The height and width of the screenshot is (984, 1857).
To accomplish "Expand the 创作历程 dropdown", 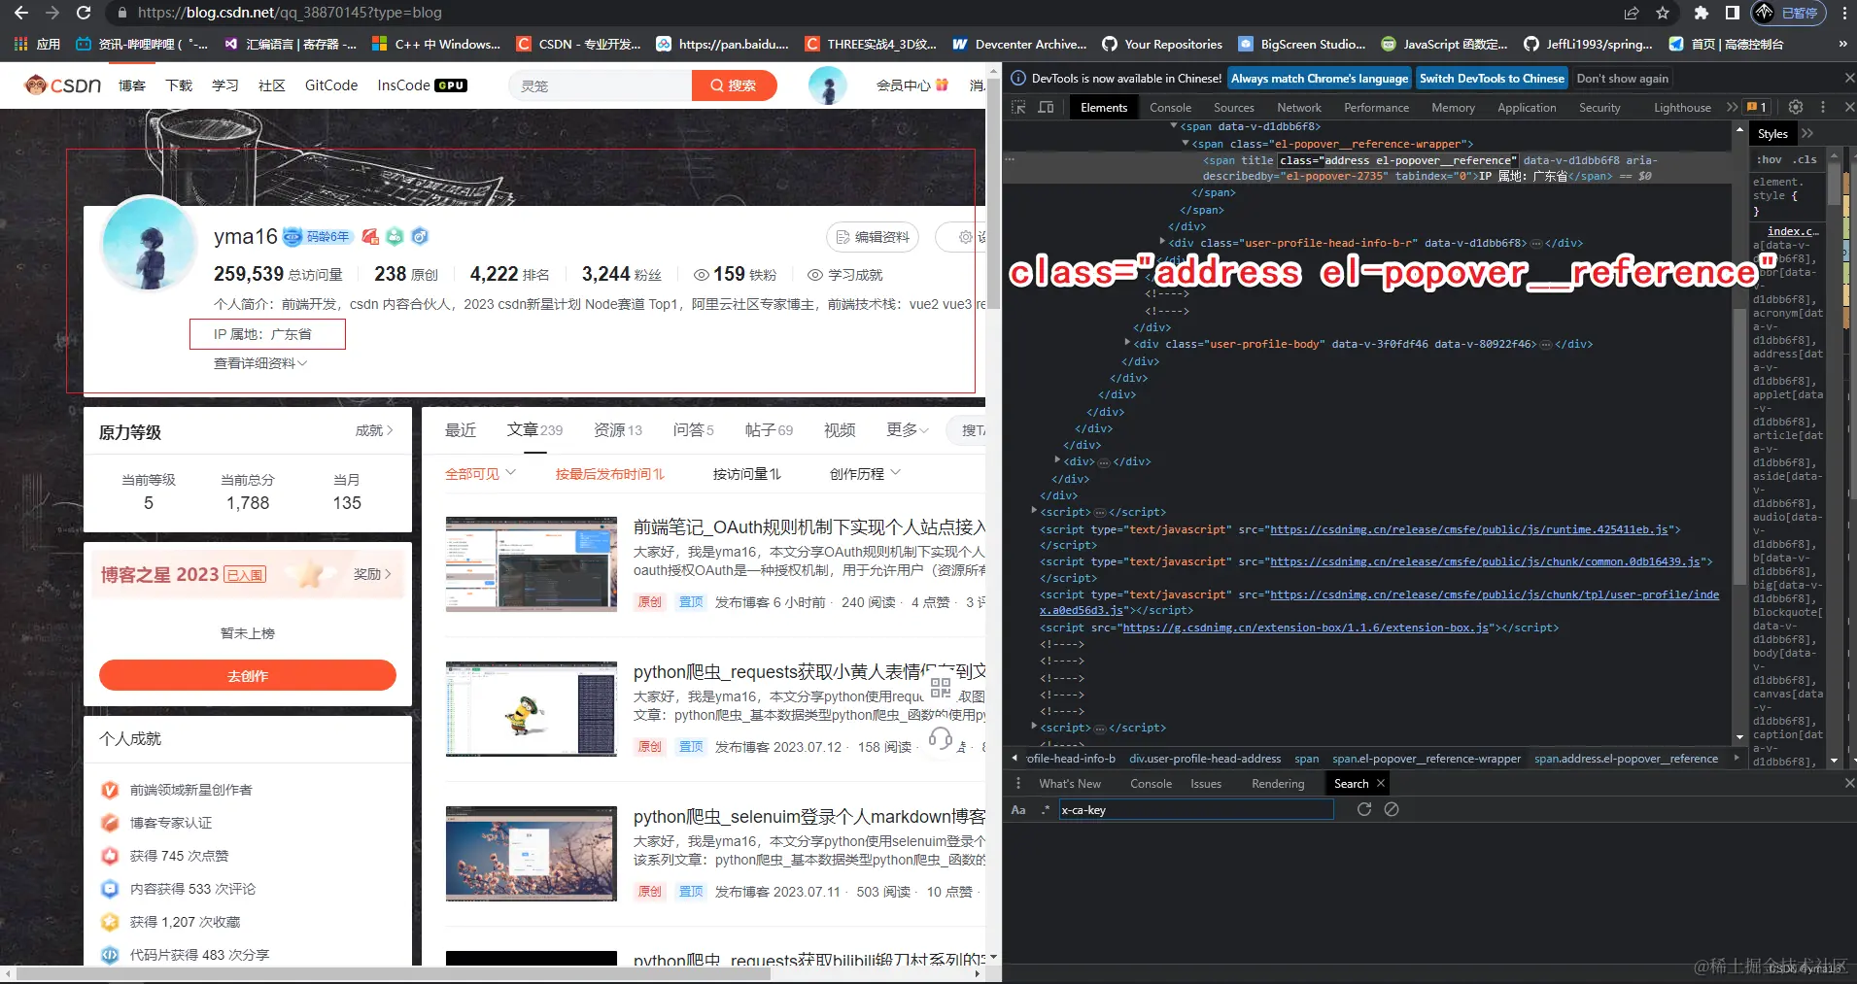I will 865,473.
